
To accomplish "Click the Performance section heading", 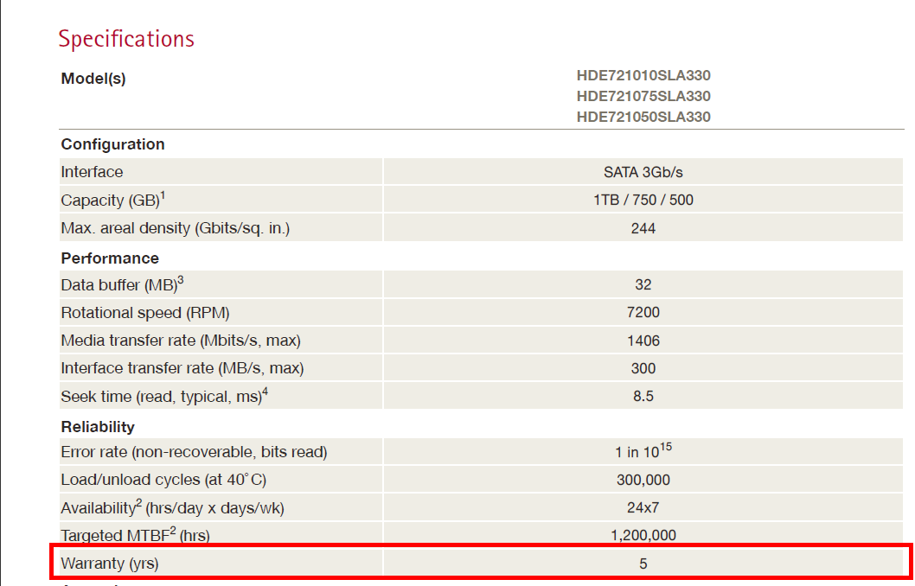I will click(x=110, y=258).
